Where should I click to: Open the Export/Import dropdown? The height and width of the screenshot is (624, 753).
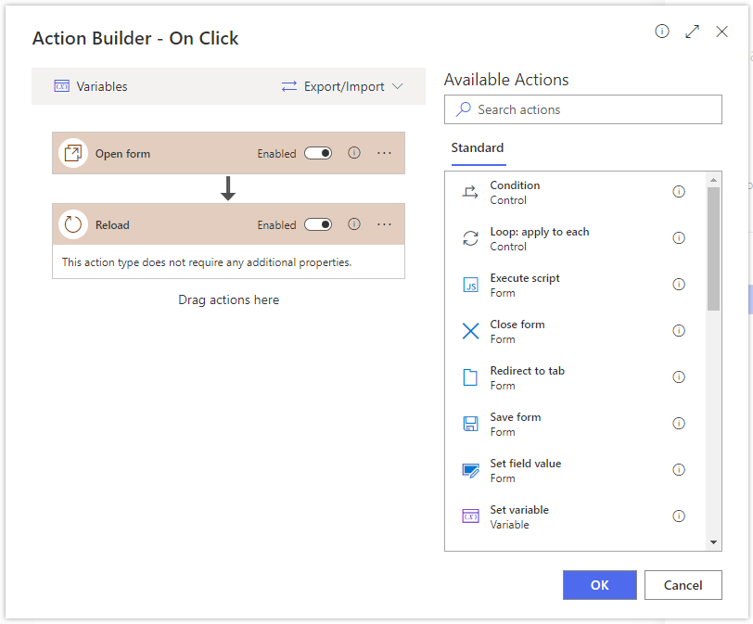click(x=342, y=86)
